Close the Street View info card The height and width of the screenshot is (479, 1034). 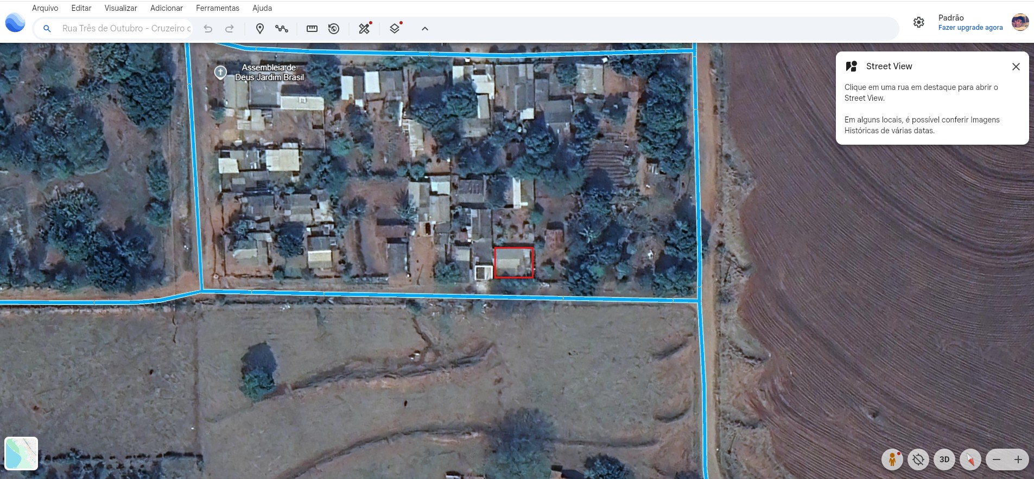point(1016,67)
